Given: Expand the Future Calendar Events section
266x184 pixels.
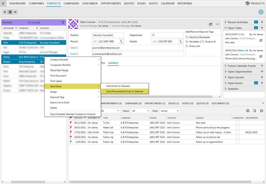Looking at the screenshot, I should (225, 66).
